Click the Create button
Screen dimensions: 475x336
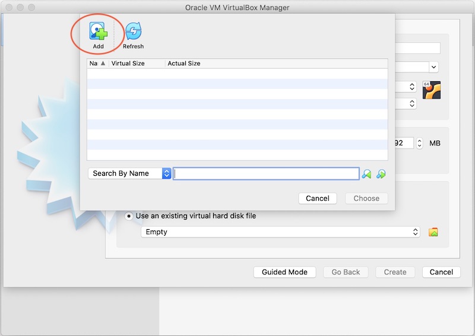(x=395, y=272)
